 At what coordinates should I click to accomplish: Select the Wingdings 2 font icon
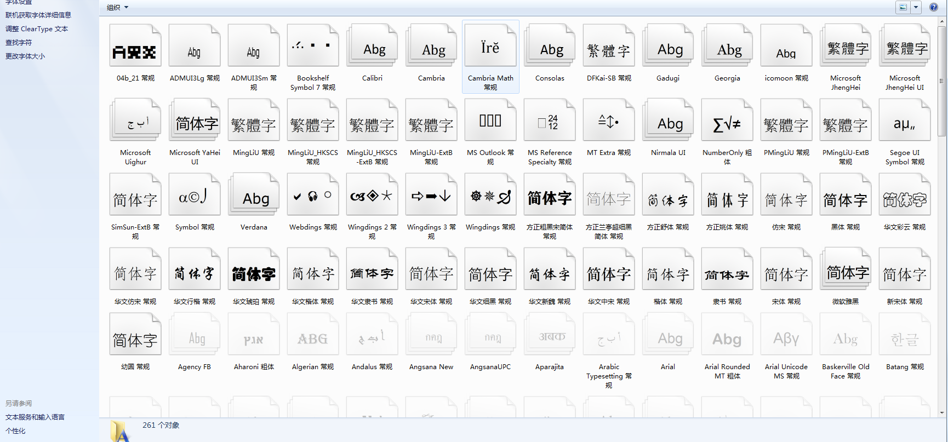tap(372, 194)
